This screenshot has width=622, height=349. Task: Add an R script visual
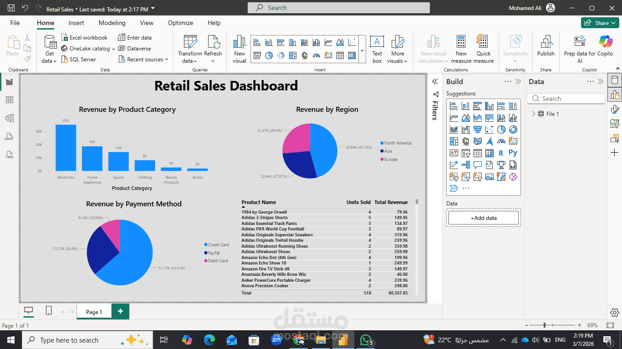pyautogui.click(x=501, y=153)
